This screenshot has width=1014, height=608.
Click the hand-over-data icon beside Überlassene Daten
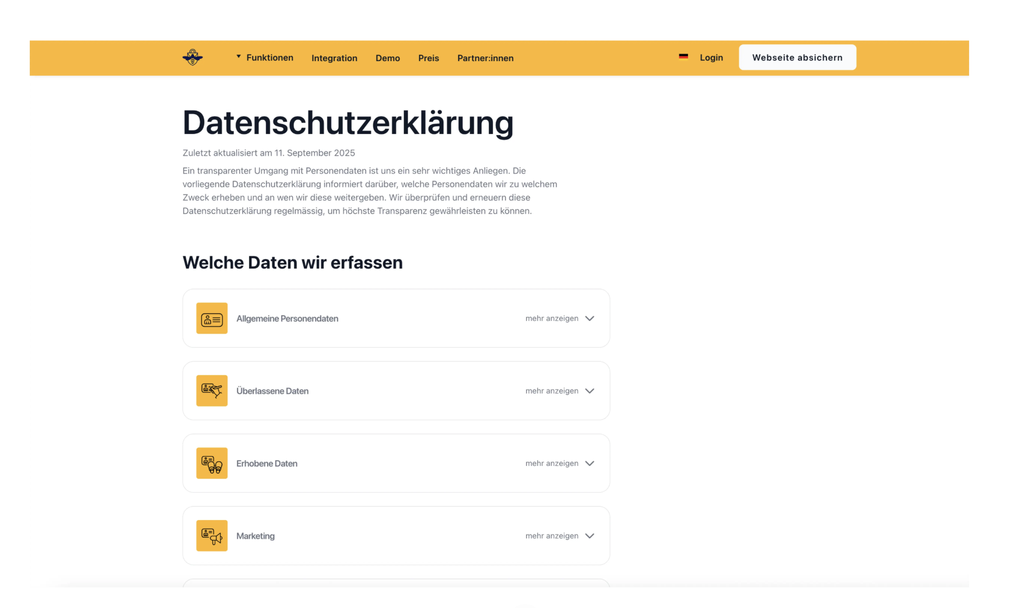(x=212, y=391)
